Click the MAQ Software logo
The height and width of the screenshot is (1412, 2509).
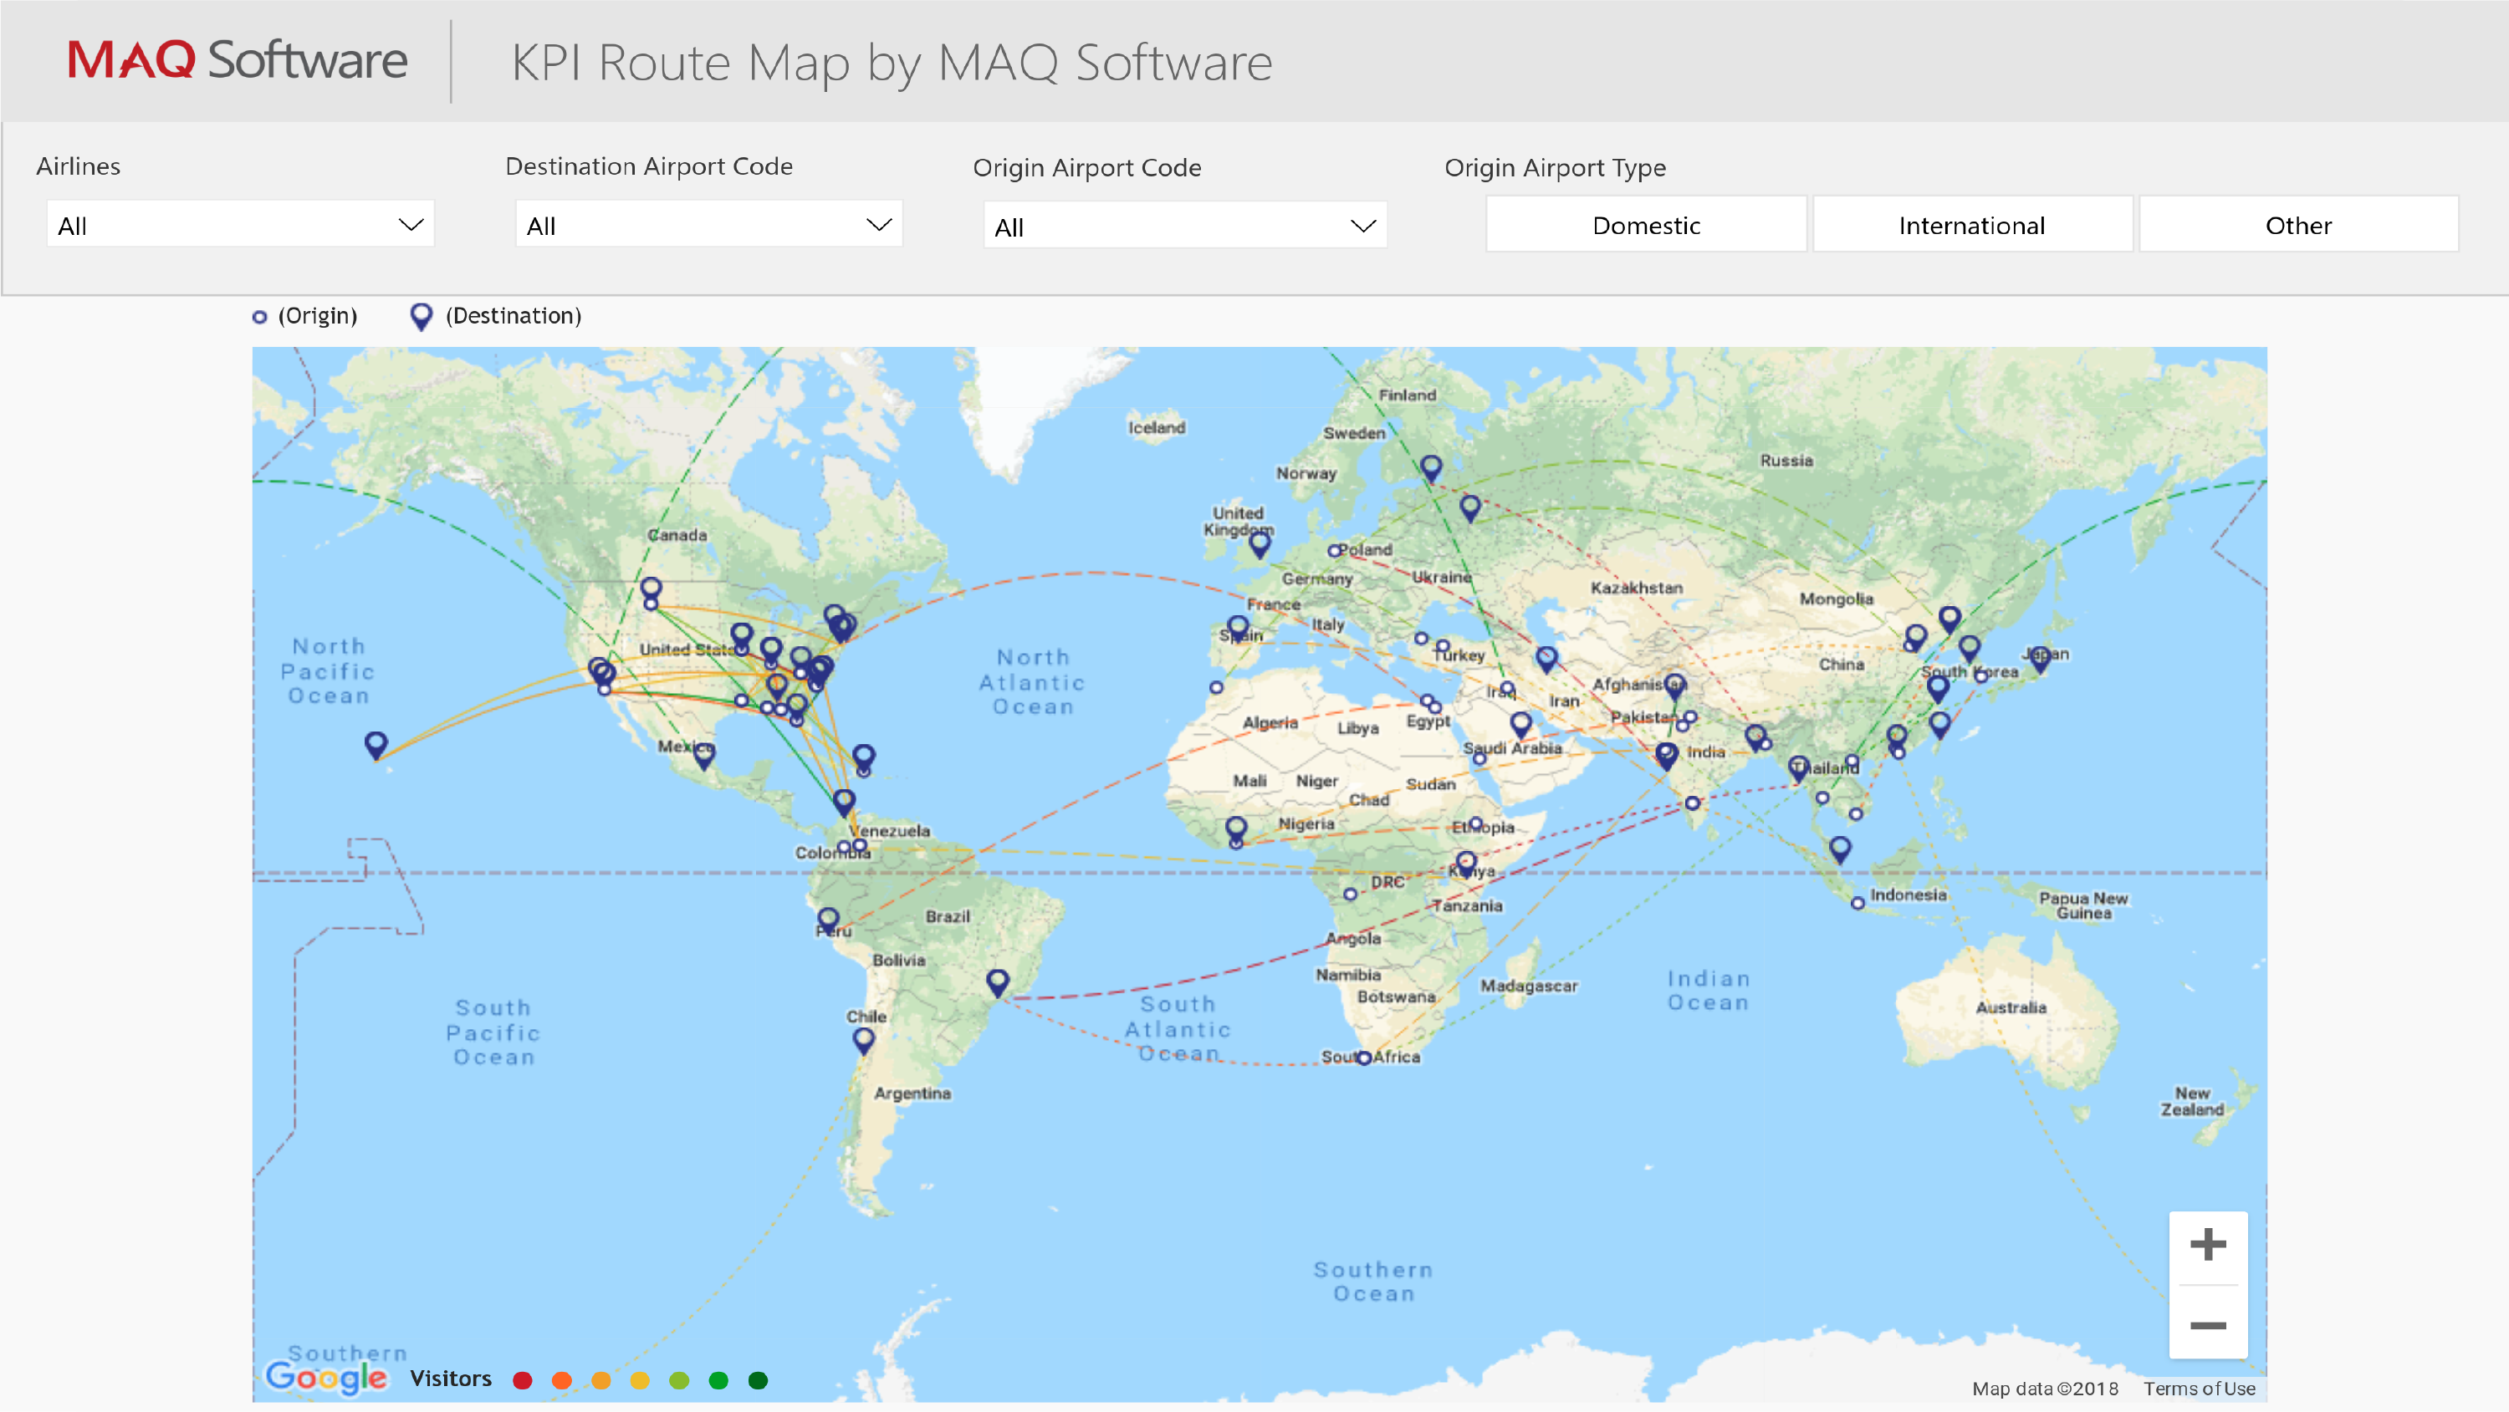237,60
